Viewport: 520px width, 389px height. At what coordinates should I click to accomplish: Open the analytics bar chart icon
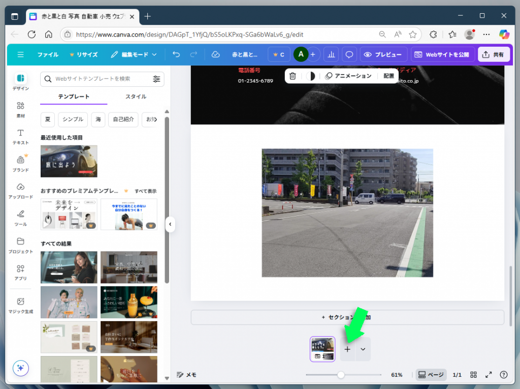pos(331,54)
